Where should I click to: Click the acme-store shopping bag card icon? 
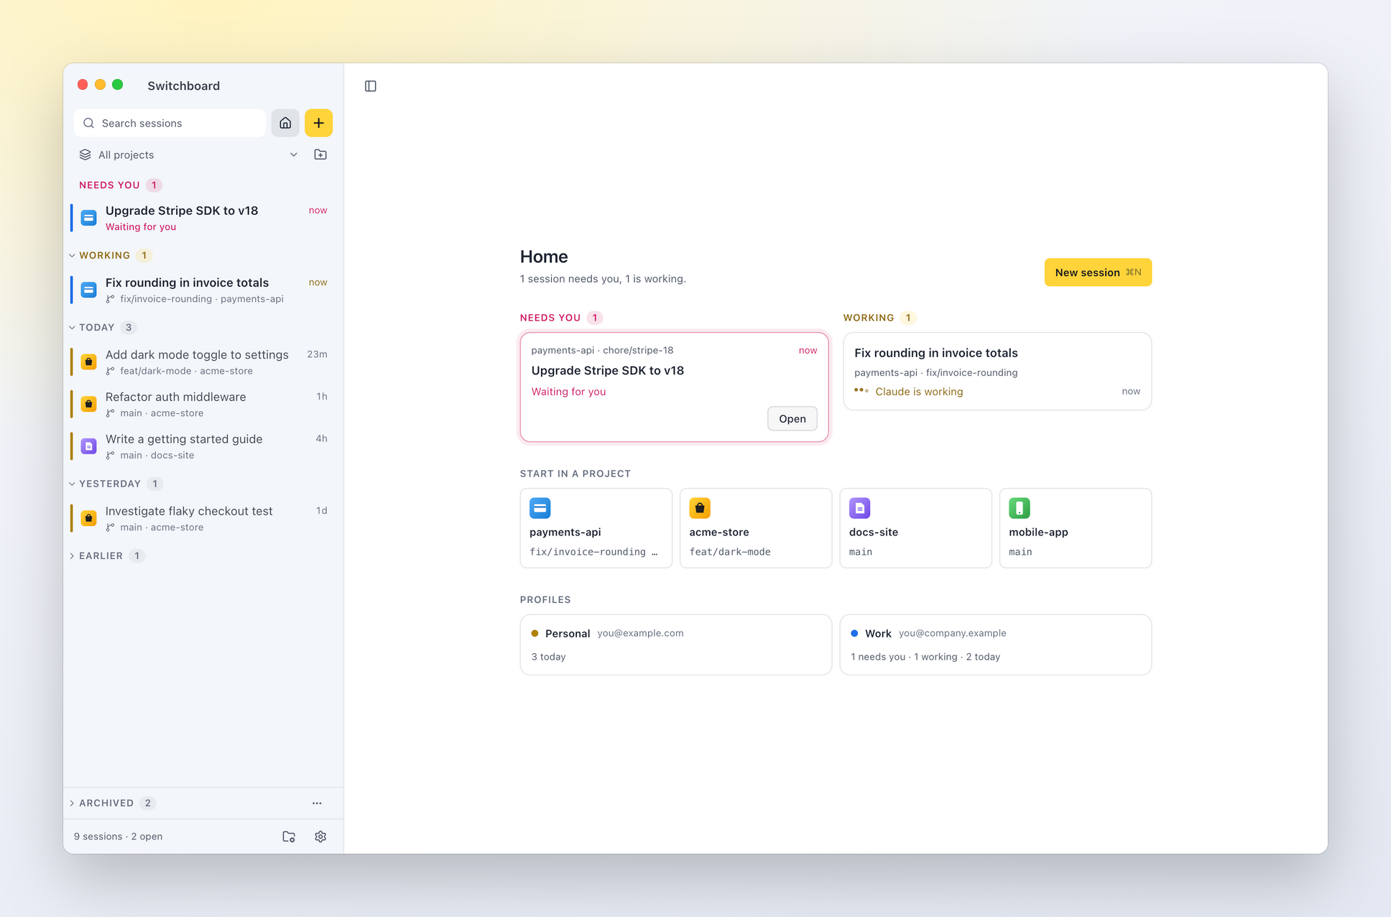pyautogui.click(x=700, y=508)
